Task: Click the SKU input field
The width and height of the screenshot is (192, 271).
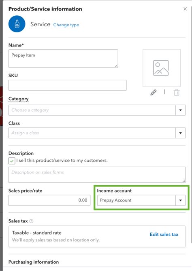Action: (67, 85)
